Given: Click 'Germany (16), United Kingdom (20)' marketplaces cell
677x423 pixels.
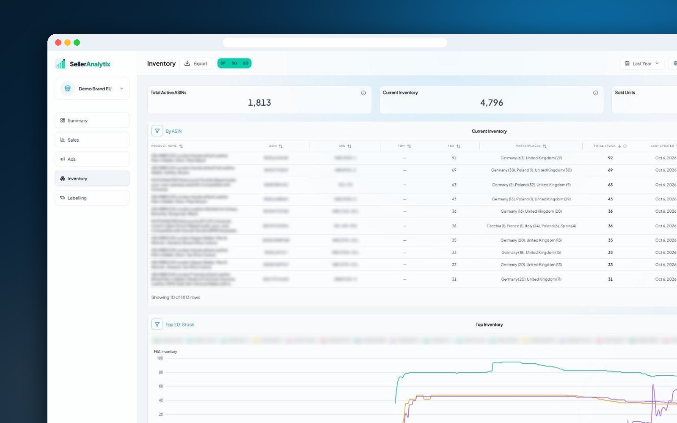Looking at the screenshot, I should [x=531, y=211].
